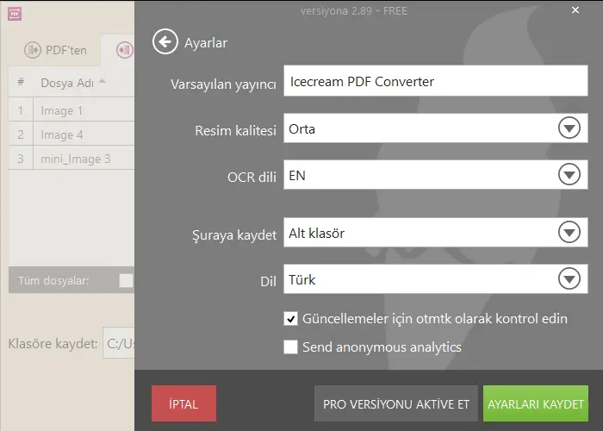The width and height of the screenshot is (603, 431).
Task: Click the PDF'ten tab icon
Action: pos(33,50)
